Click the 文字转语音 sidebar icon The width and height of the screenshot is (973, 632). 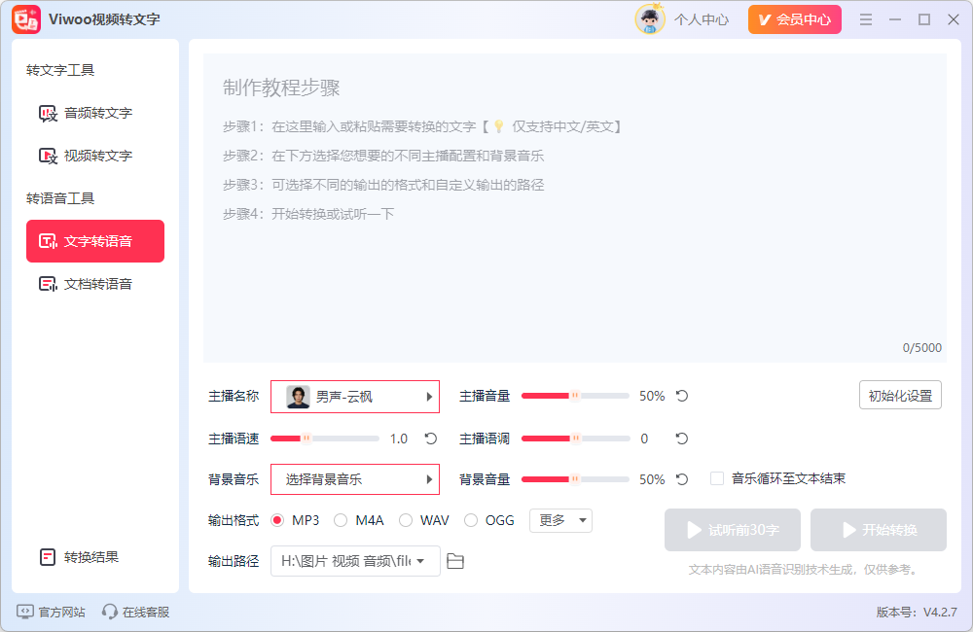pos(48,241)
